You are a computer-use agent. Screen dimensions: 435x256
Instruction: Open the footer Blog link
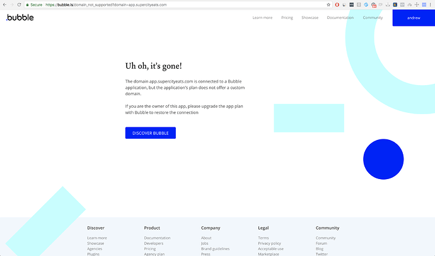coord(319,249)
